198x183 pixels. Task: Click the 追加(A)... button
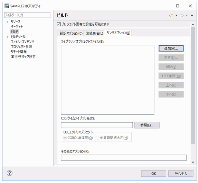pos(171,49)
